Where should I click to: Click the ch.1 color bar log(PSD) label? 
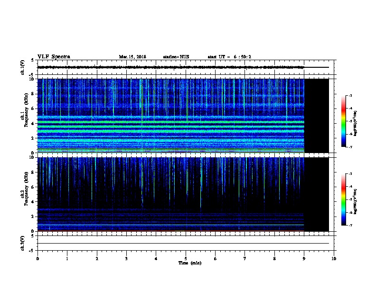tap(356, 123)
